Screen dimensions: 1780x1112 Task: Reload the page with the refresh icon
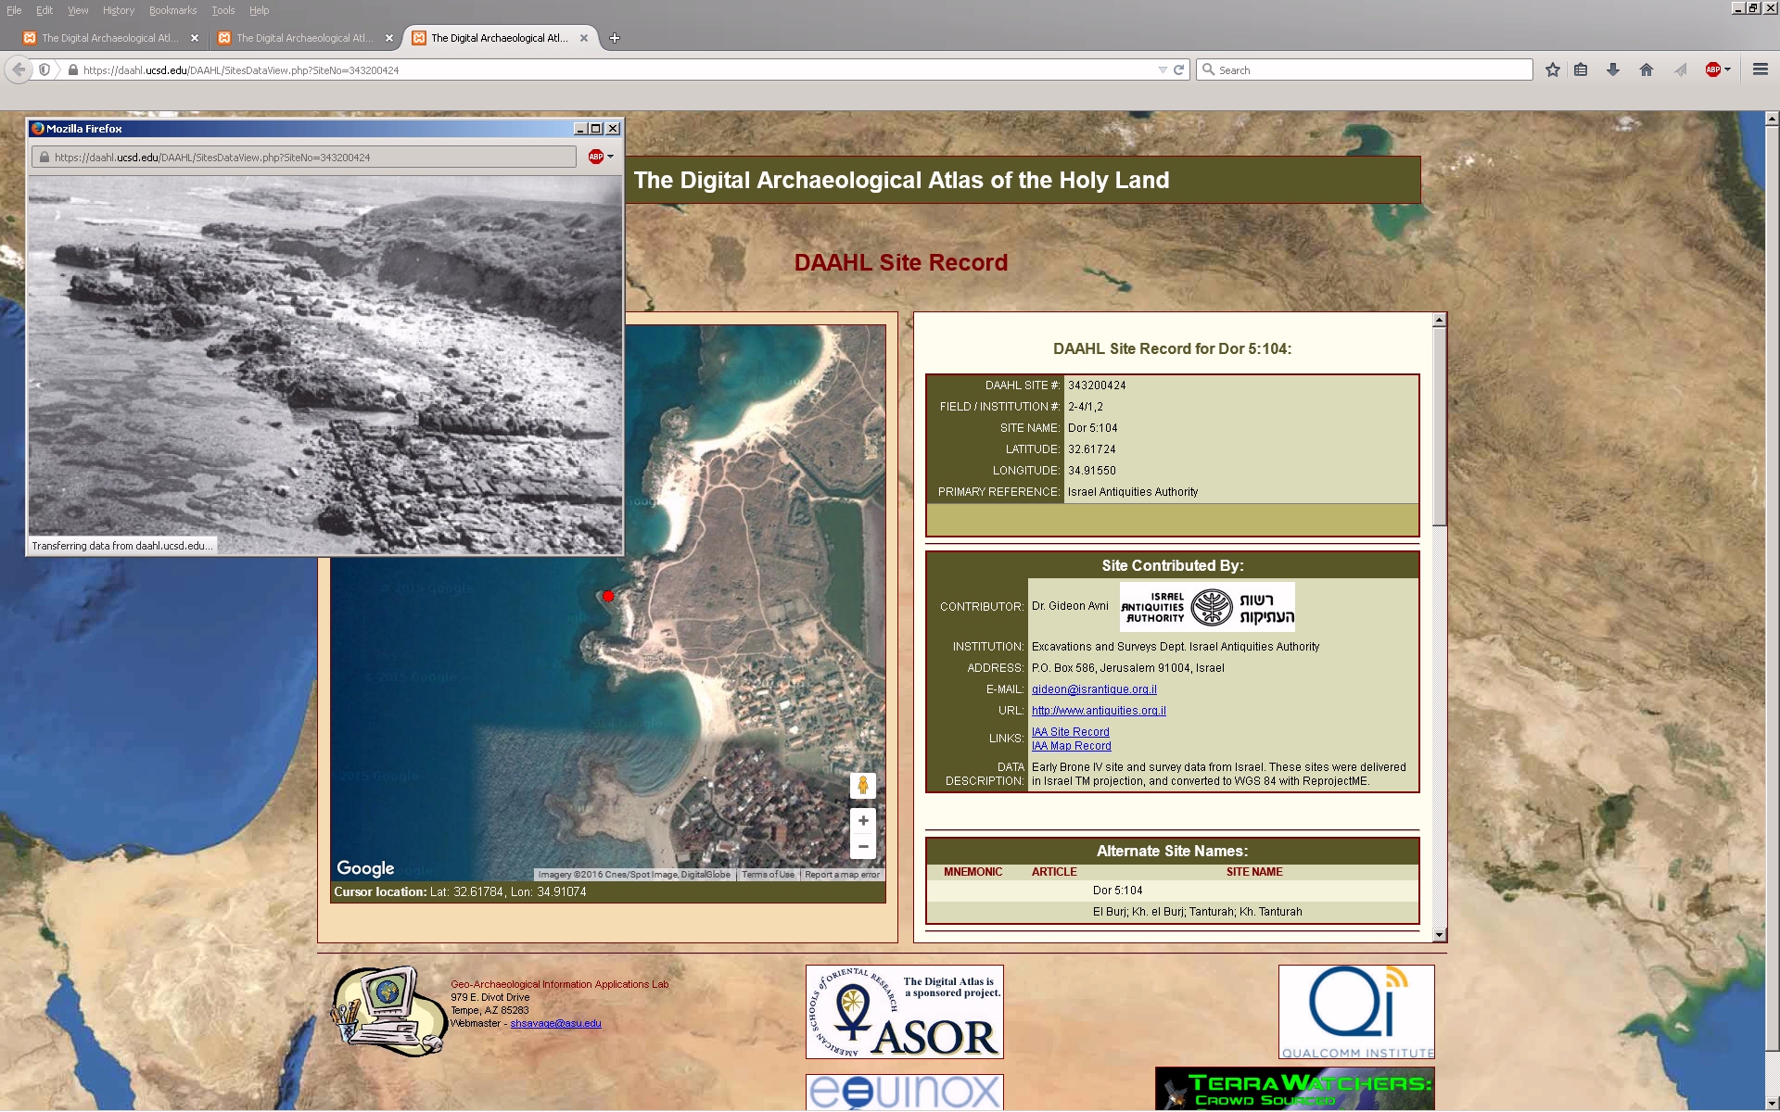tap(1179, 69)
